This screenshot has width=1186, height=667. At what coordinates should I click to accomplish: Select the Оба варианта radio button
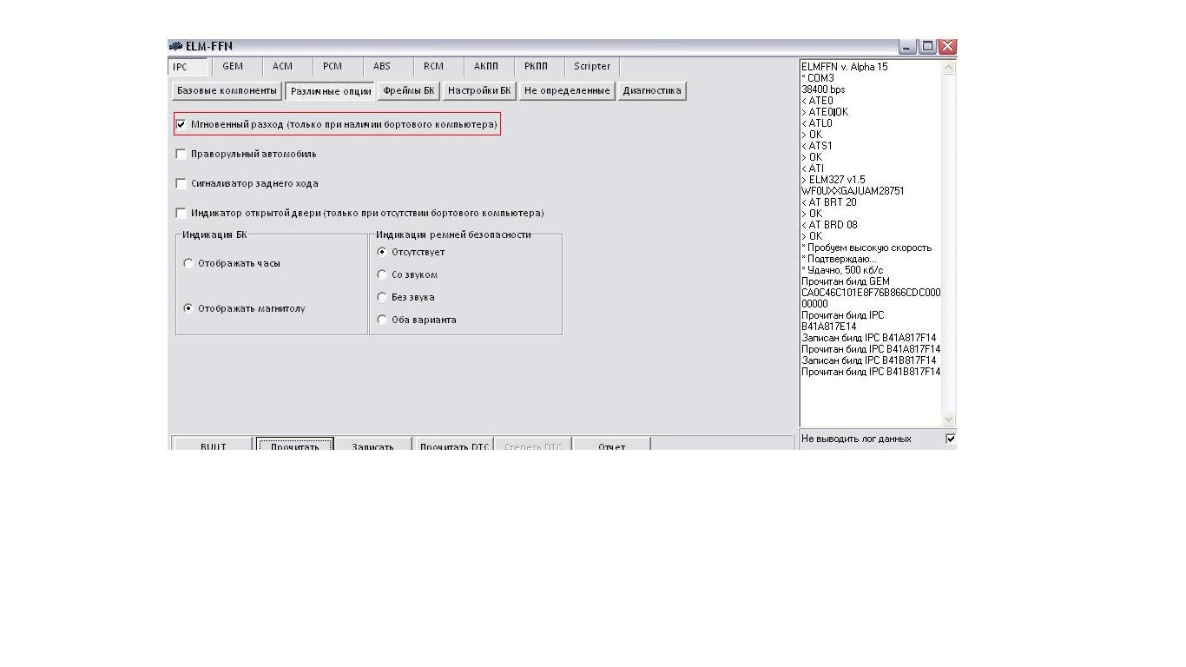[x=382, y=320]
